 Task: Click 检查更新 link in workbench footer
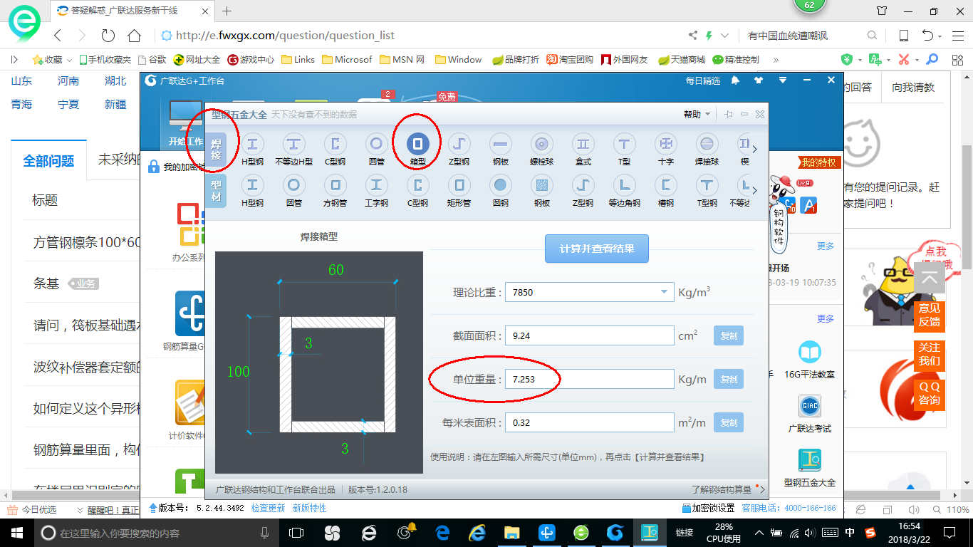click(x=268, y=508)
